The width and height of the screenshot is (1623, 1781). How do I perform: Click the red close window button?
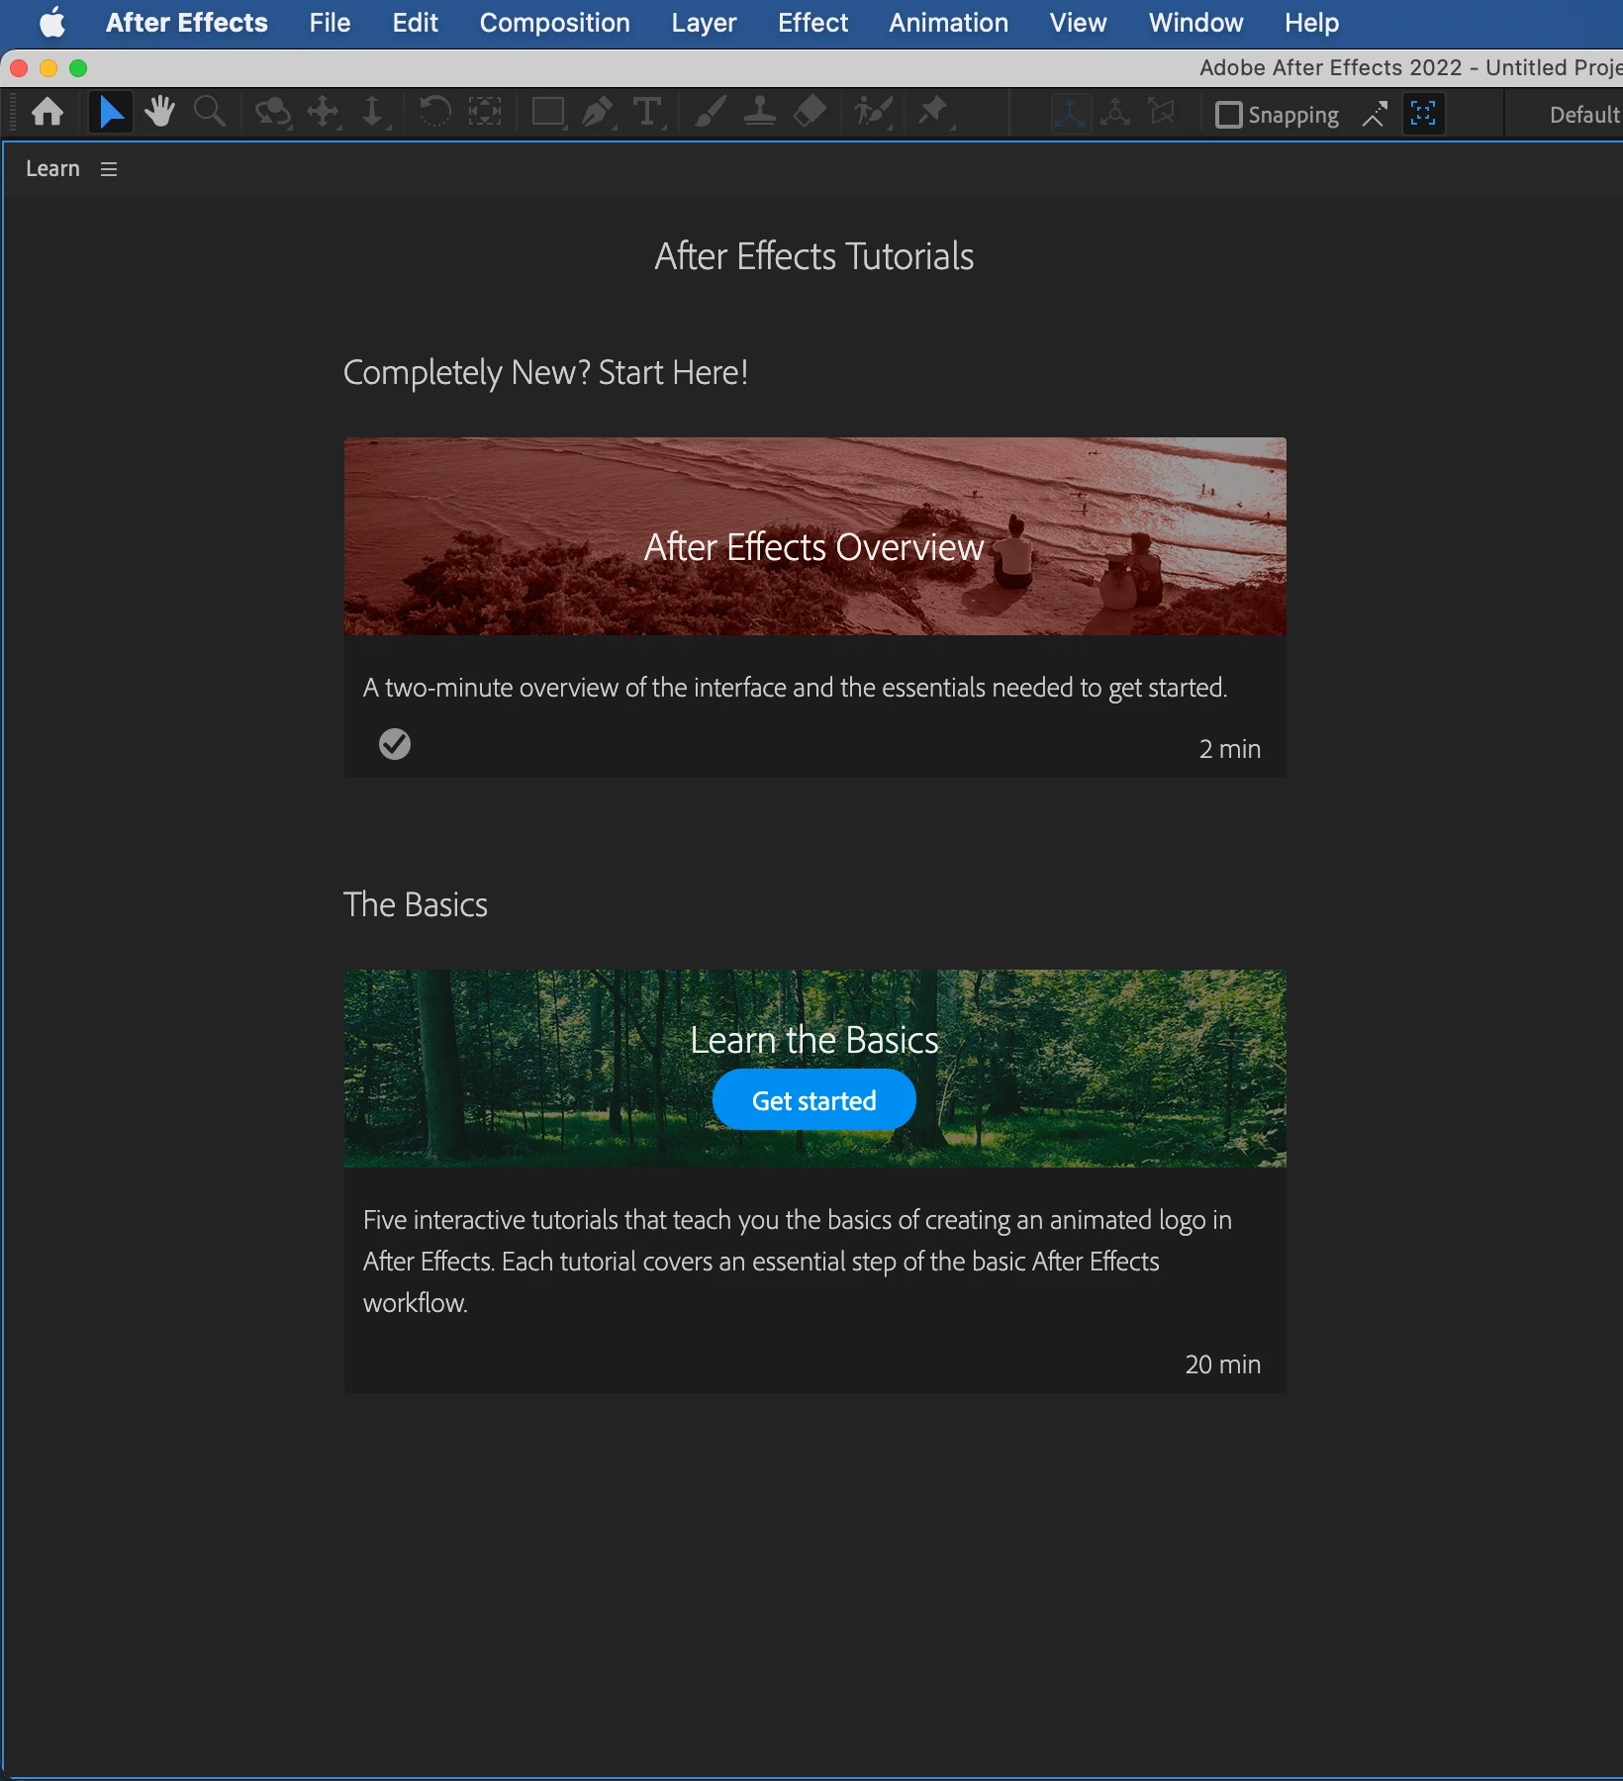[x=19, y=68]
